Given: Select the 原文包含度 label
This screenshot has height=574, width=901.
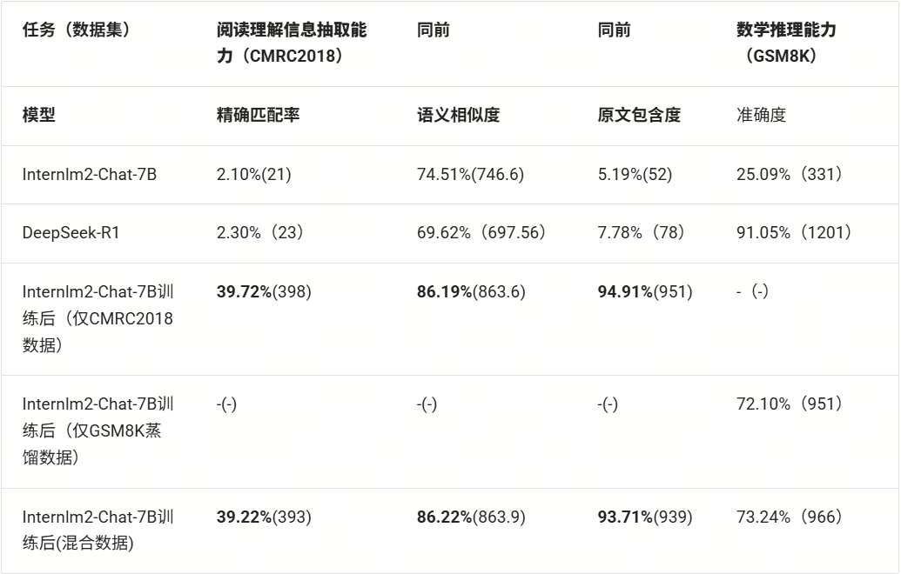Looking at the screenshot, I should [639, 115].
